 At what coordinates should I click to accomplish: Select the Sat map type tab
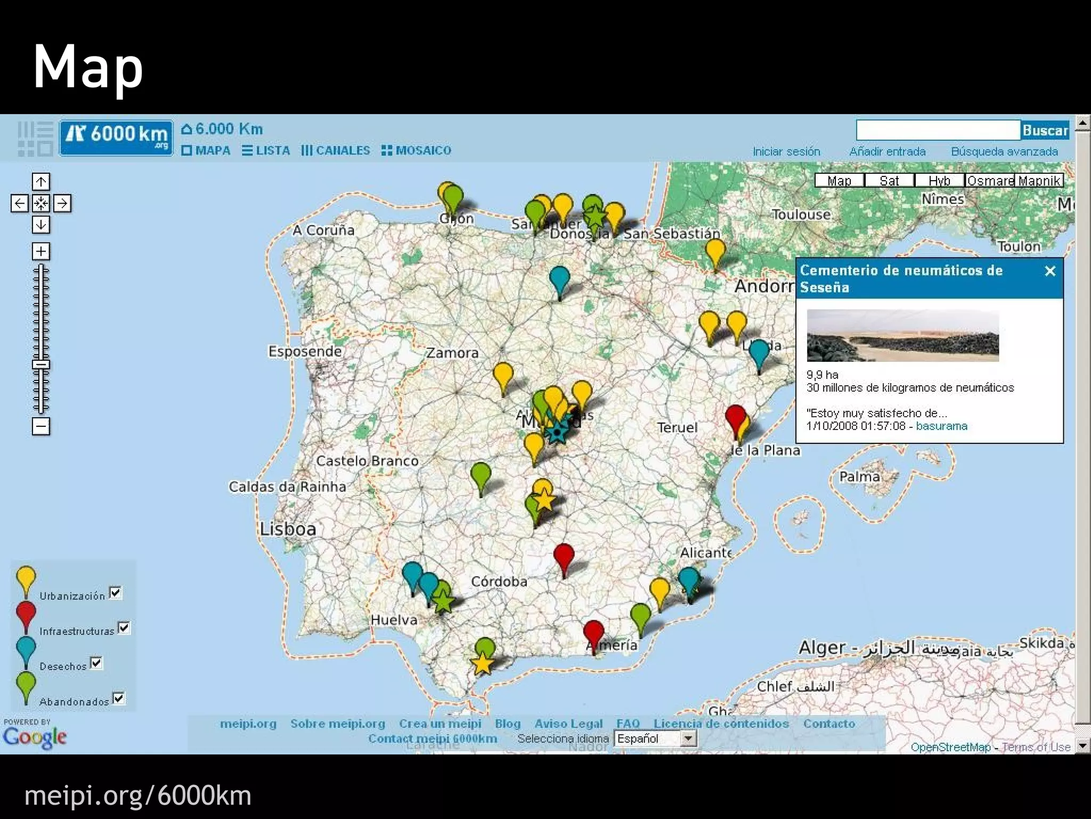889,181
